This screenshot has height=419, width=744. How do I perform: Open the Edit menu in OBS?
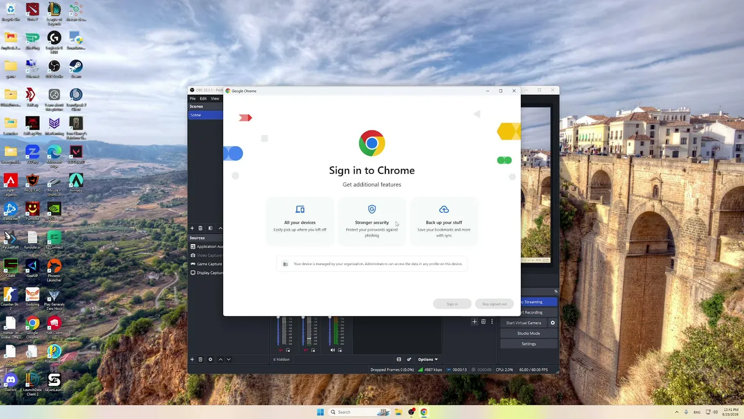tap(203, 98)
